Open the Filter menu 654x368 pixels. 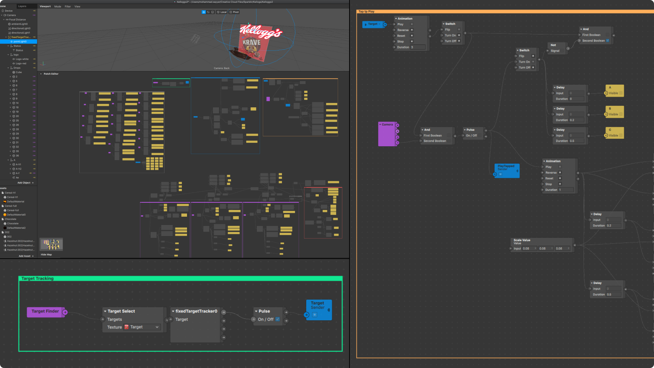pyautogui.click(x=68, y=6)
